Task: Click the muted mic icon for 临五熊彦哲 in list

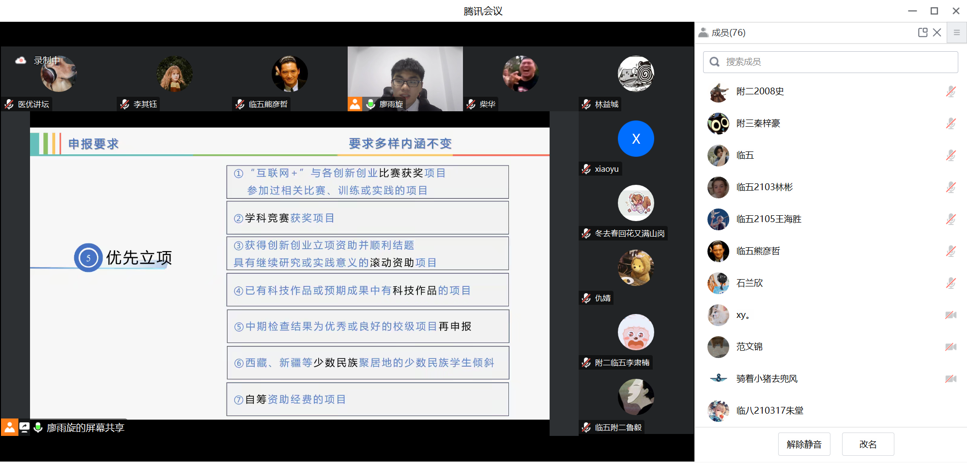Action: (951, 251)
